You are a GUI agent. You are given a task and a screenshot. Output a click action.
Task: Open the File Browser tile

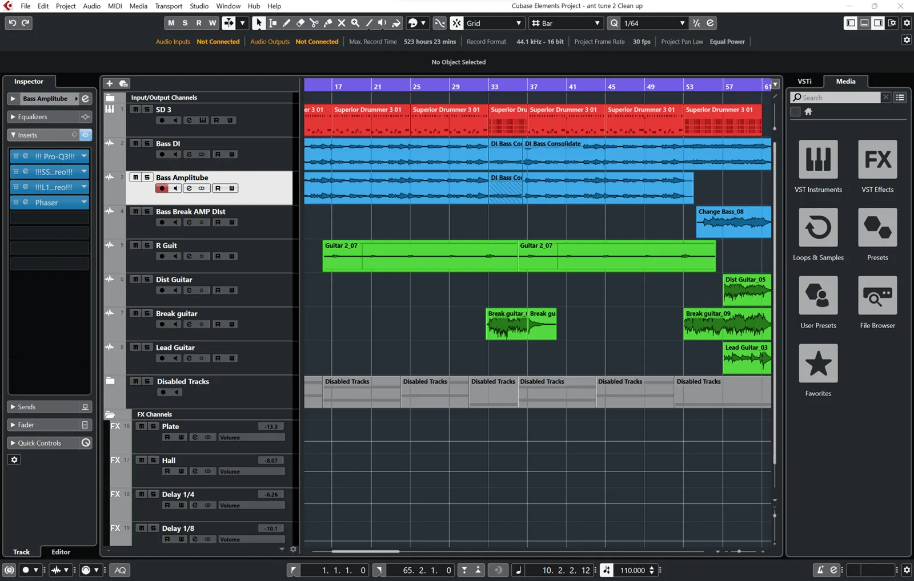[x=877, y=296]
